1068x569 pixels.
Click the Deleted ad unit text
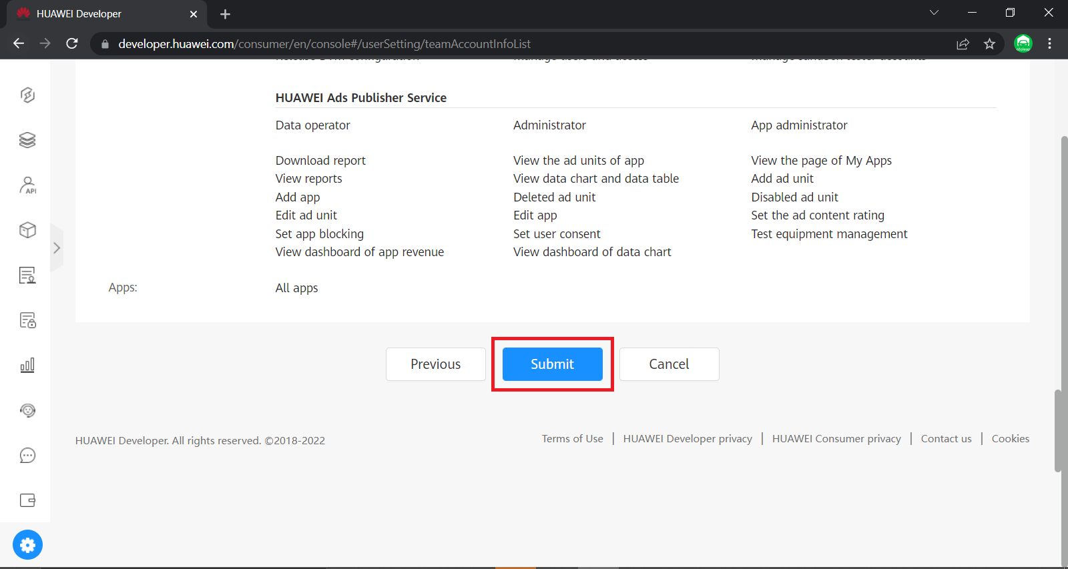(x=554, y=197)
